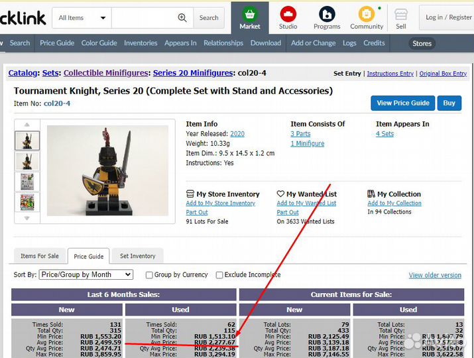This screenshot has height=358, width=474.
Task: Follow the View older version link
Action: click(x=435, y=275)
